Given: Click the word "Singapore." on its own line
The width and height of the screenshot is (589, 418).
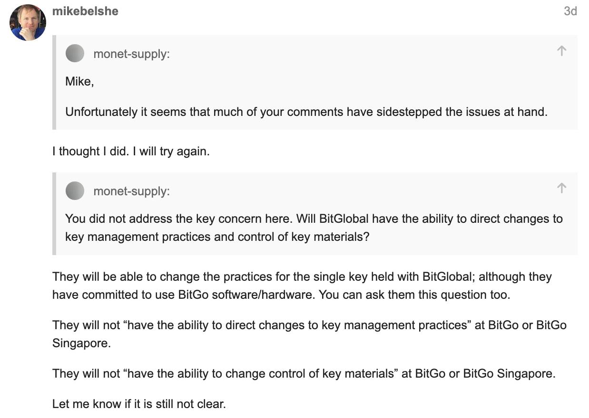Looking at the screenshot, I should point(81,343).
